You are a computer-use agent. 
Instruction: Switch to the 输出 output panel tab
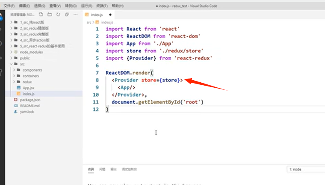pos(113,169)
